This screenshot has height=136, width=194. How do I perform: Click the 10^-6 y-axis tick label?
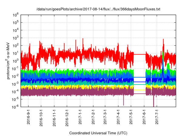tap(15, 107)
